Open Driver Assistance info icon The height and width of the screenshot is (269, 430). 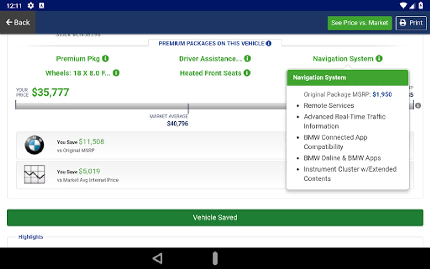247,59
